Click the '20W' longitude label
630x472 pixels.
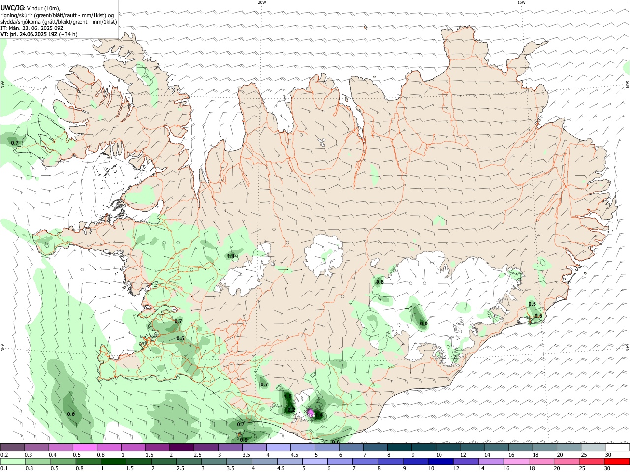click(x=262, y=2)
